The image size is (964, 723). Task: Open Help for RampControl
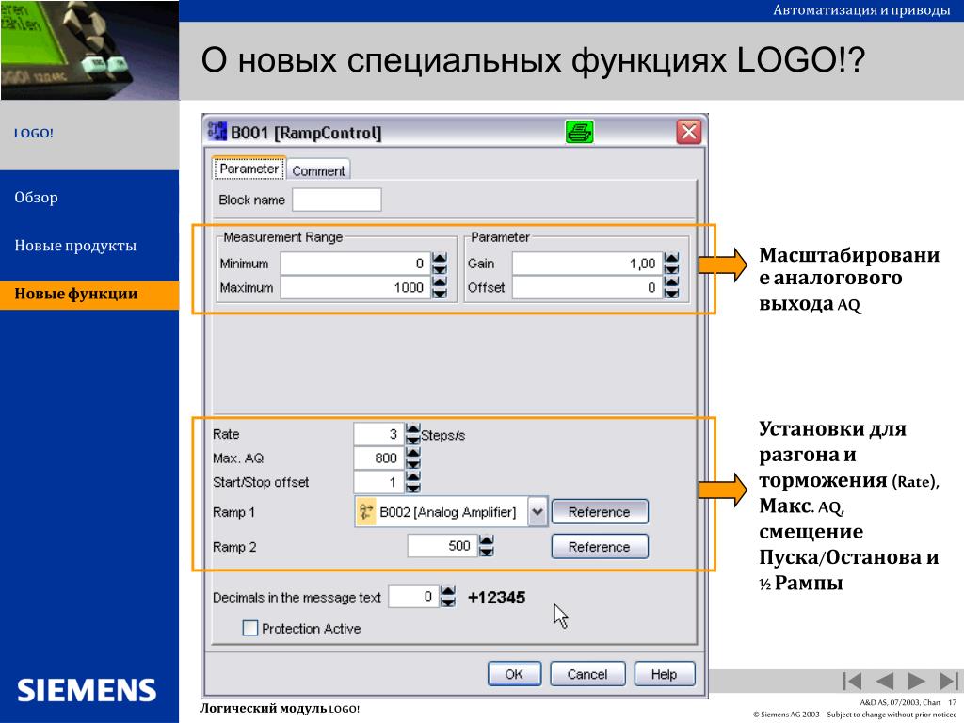point(665,674)
